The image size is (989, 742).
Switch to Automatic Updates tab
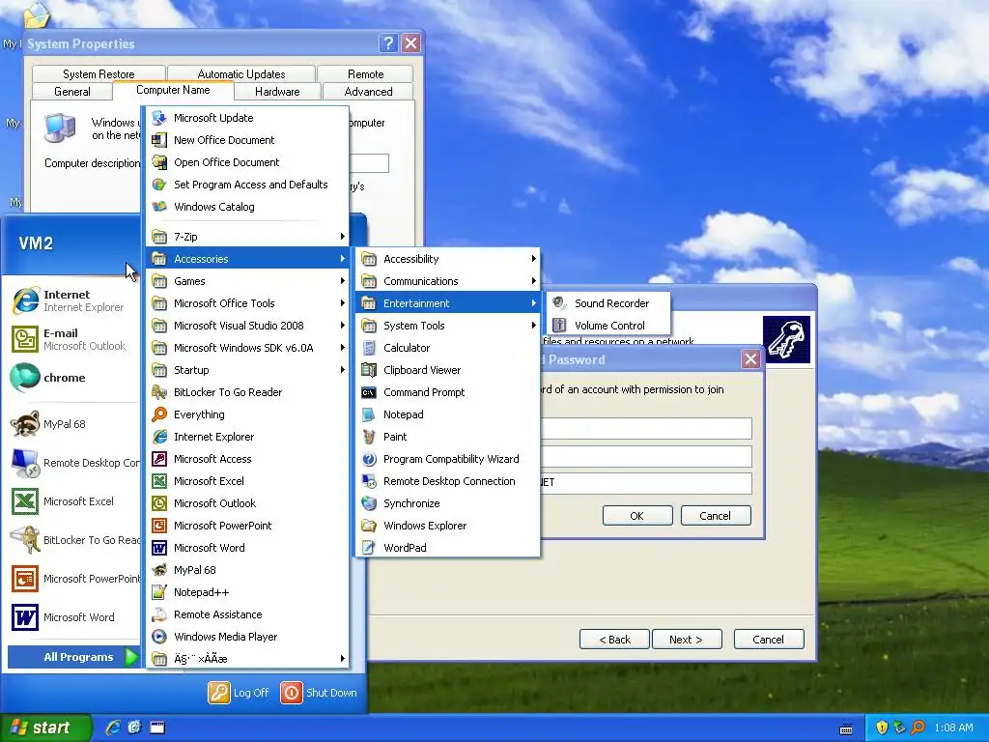pos(240,73)
